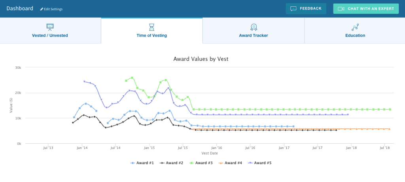Hide Award #2 series via legend
The height and width of the screenshot is (182, 405).
pyautogui.click(x=172, y=163)
